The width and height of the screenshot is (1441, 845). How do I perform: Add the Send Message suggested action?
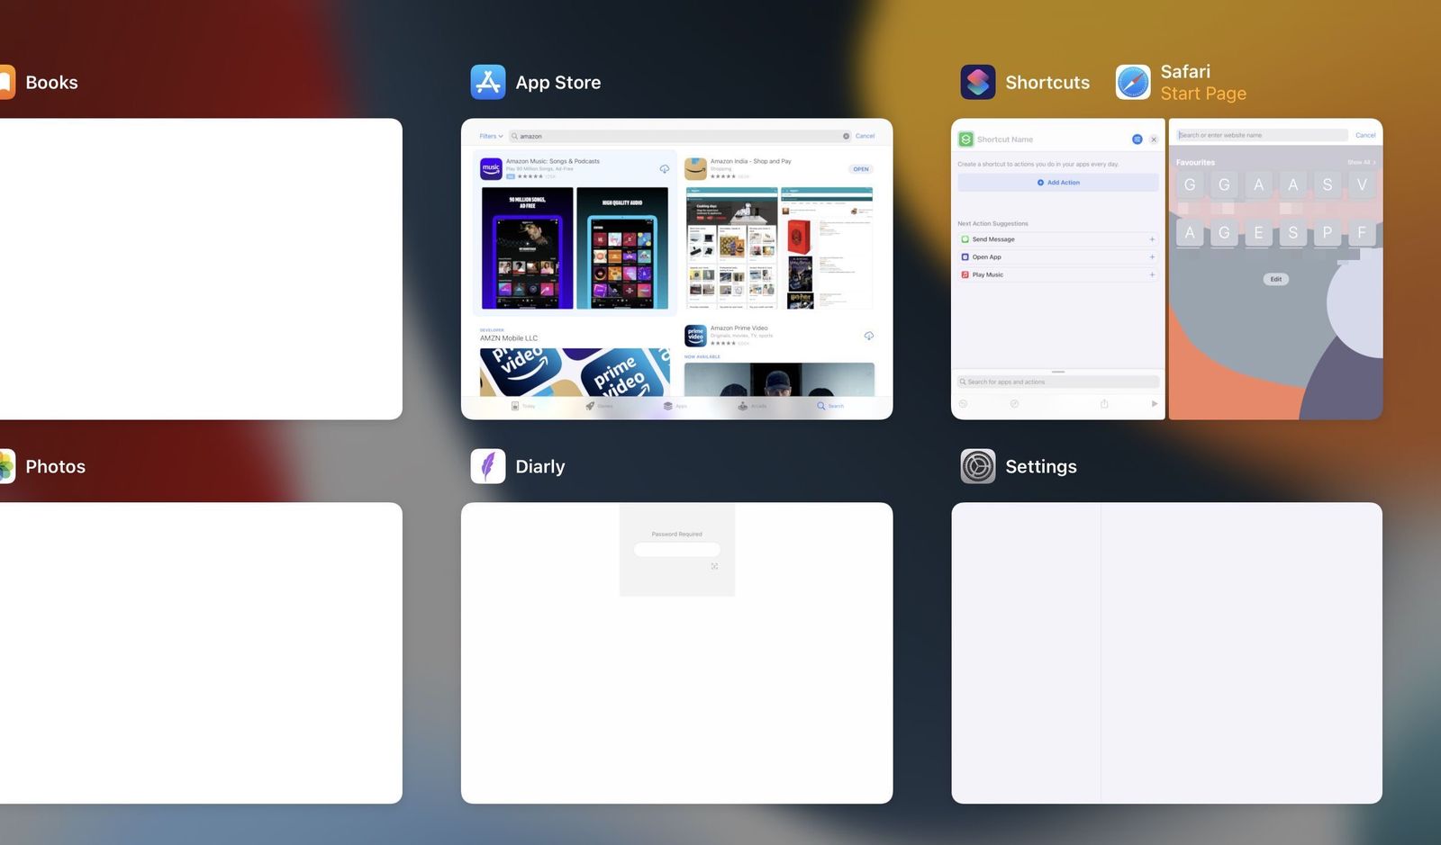pos(1152,239)
